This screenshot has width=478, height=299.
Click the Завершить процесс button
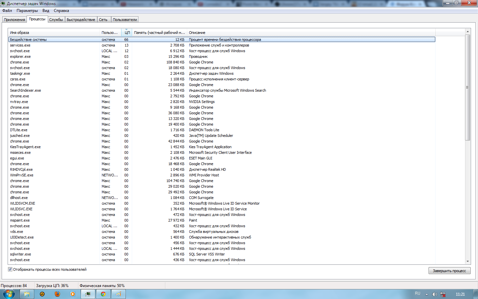click(449, 271)
